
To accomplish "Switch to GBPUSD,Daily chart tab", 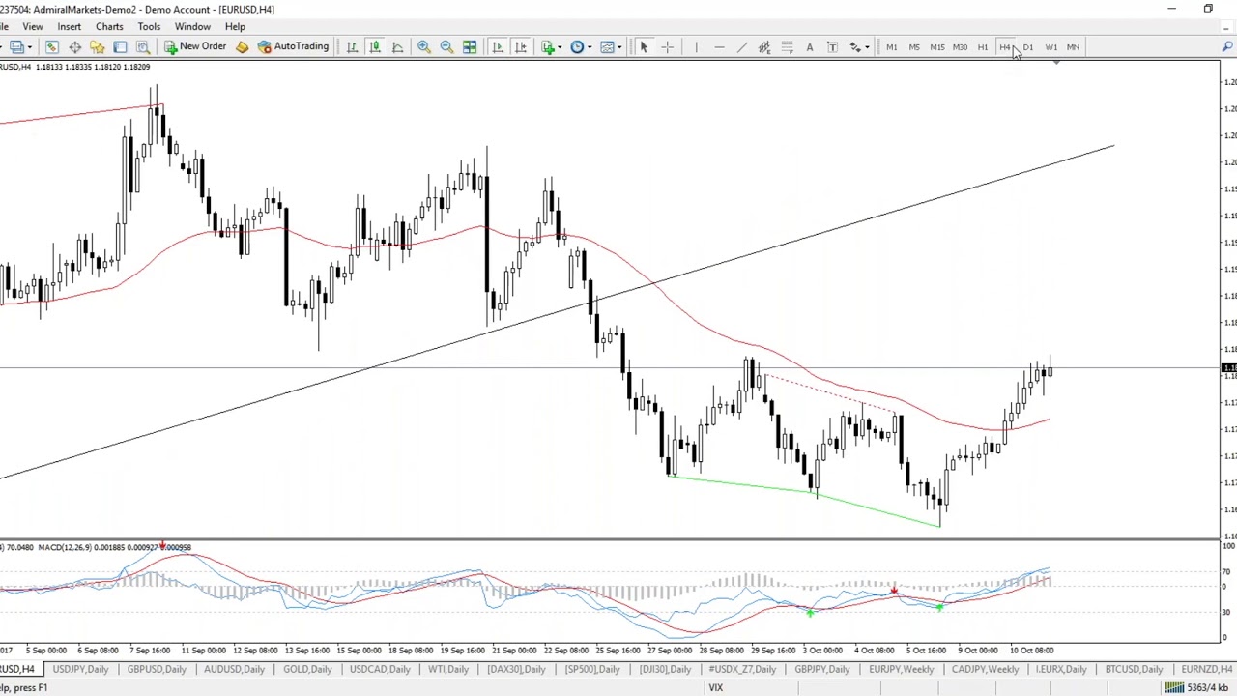I will [157, 669].
